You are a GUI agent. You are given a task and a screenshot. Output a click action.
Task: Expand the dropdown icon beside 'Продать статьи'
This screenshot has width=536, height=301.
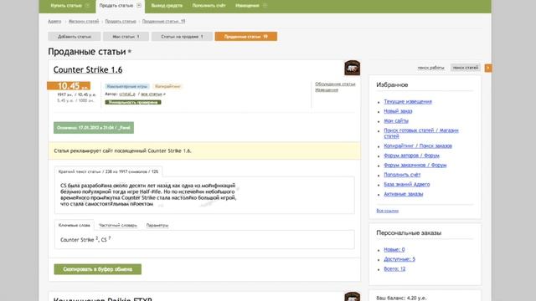(139, 6)
